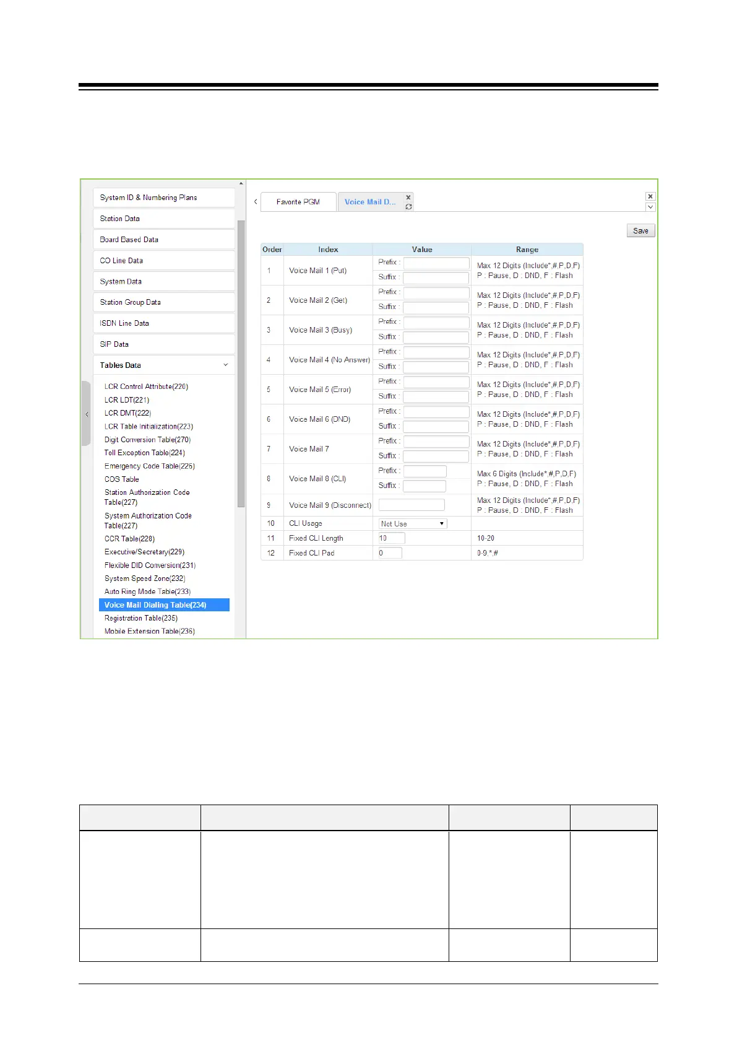This screenshot has height=1043, width=737.
Task: Open System ID & Numbering Plans menu
Action: pyautogui.click(x=164, y=198)
